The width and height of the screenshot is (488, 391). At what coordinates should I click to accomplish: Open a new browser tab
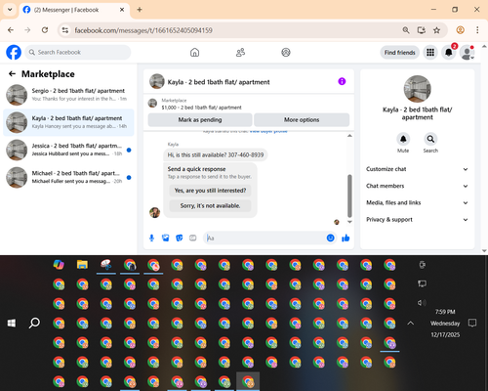click(140, 10)
